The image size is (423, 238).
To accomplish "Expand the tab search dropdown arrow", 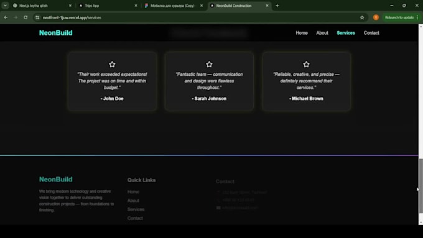I will tap(5, 6).
